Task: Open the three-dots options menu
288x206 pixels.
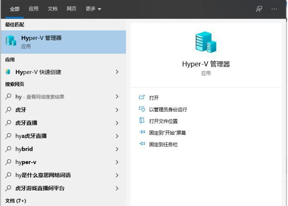Action: [x=274, y=9]
